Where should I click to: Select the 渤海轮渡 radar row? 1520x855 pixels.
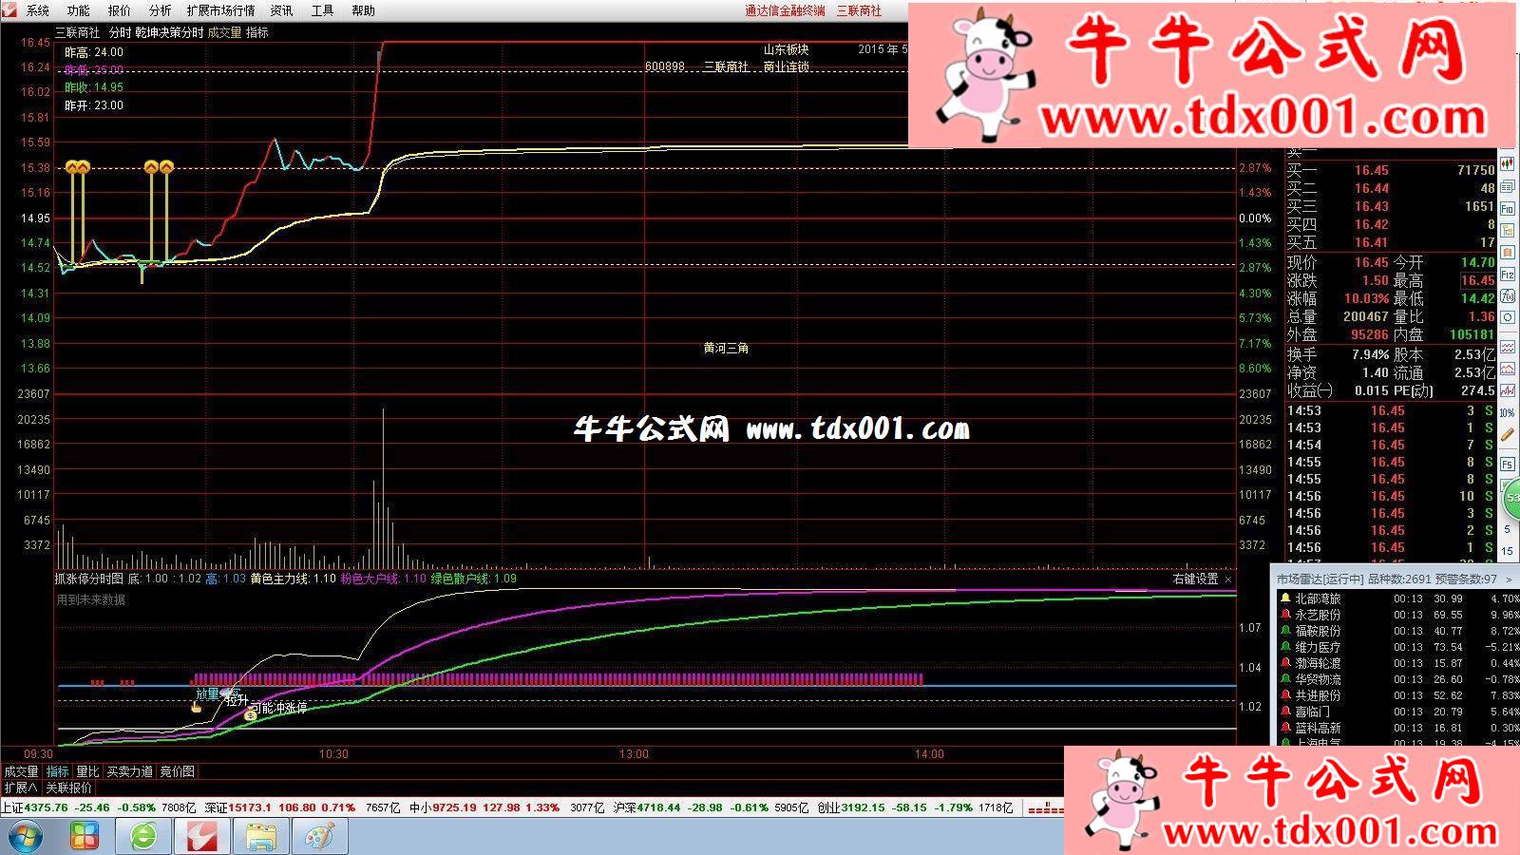(1398, 663)
